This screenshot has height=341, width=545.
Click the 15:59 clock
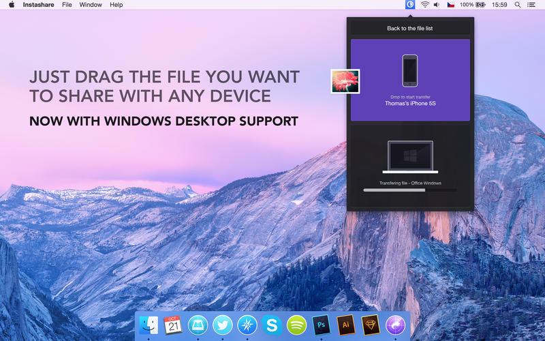(x=499, y=5)
